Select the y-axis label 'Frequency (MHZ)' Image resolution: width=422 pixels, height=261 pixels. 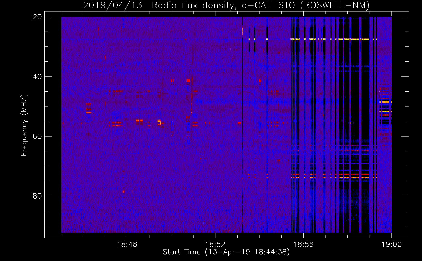pyautogui.click(x=24, y=125)
